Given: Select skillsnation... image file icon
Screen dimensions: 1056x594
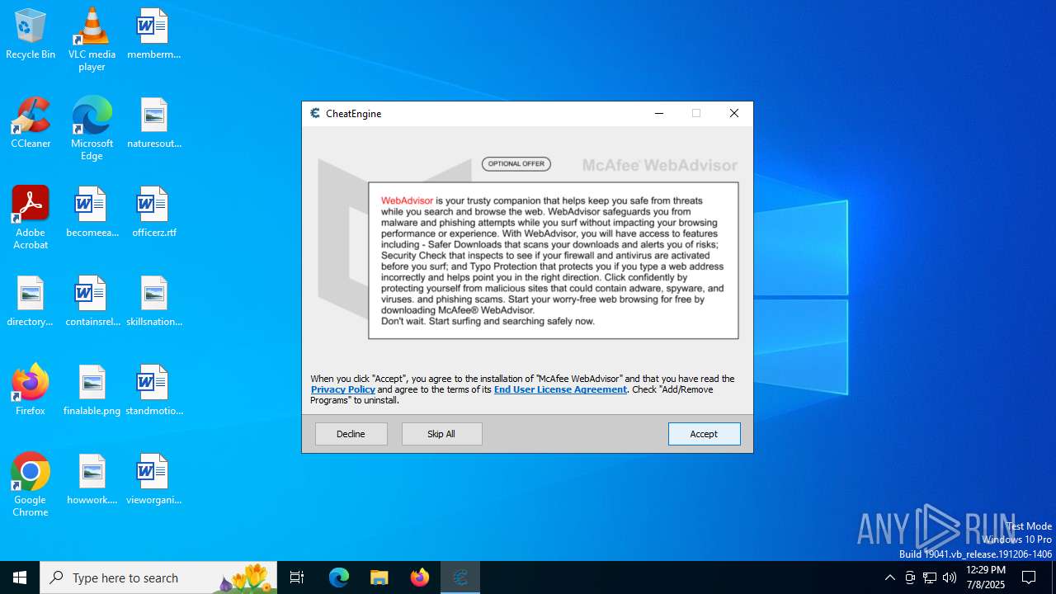Looking at the screenshot, I should pyautogui.click(x=153, y=301).
